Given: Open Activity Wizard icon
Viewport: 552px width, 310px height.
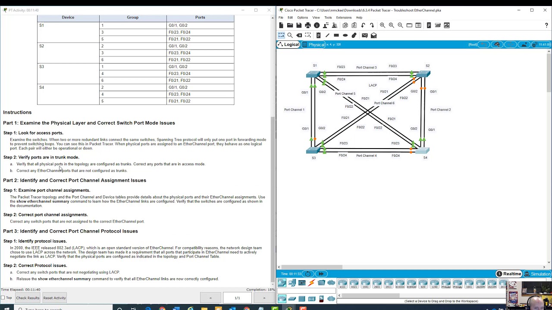Looking at the screenshot, I should click(x=334, y=25).
